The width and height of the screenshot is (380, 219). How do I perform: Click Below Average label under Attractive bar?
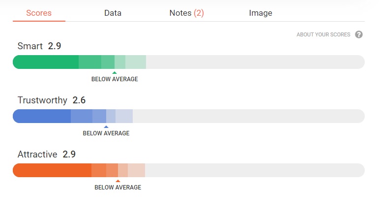pos(117,188)
